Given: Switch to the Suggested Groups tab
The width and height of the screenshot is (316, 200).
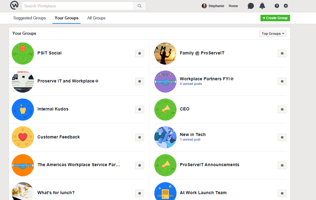Looking at the screenshot, I should coord(30,18).
